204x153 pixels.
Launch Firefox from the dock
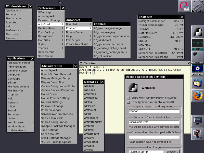(197, 95)
